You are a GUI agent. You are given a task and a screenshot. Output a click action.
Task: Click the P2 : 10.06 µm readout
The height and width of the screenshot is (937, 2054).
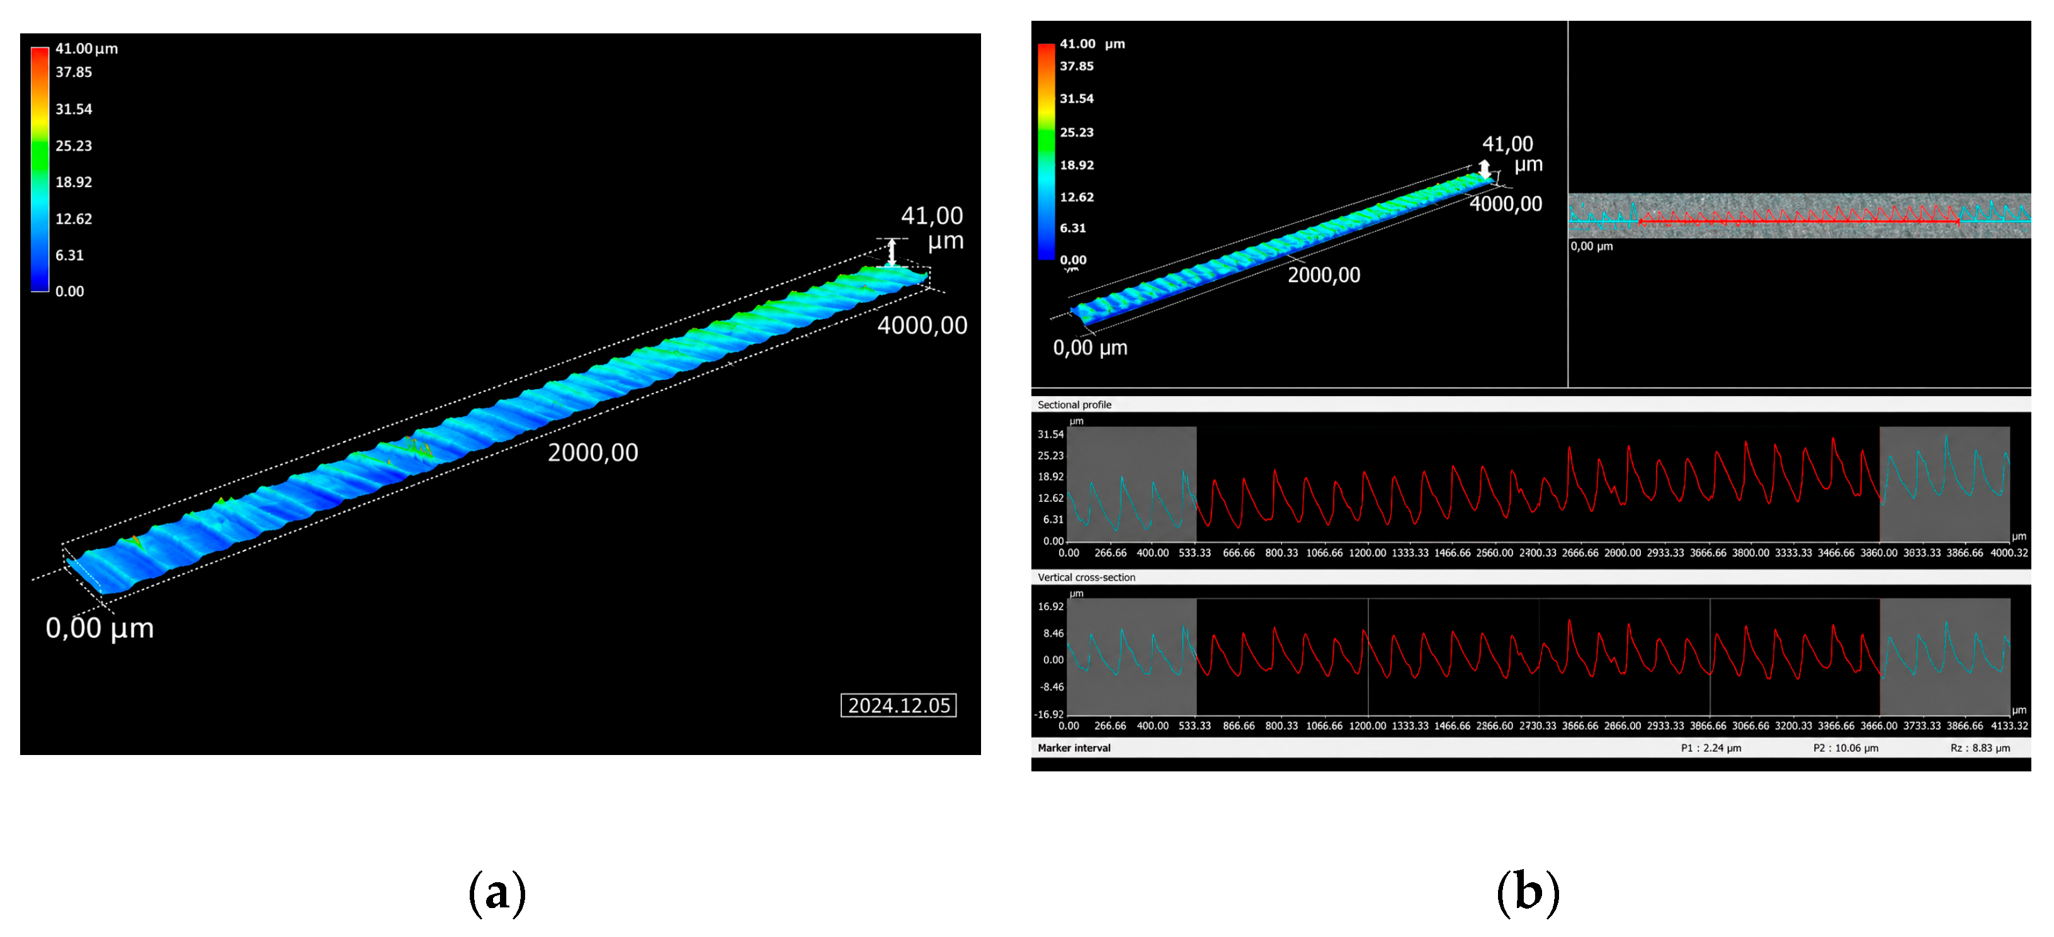point(1845,748)
